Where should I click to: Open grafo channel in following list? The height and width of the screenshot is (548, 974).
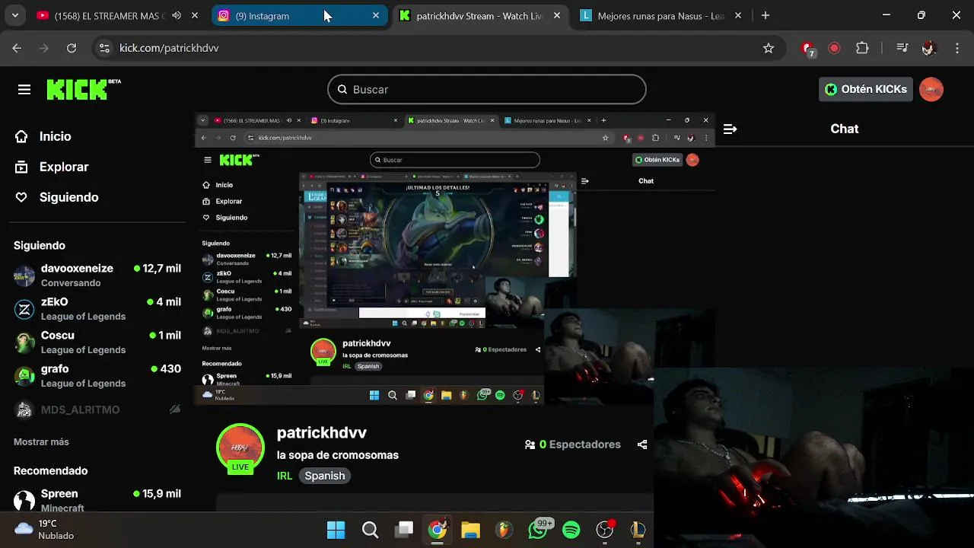97,375
